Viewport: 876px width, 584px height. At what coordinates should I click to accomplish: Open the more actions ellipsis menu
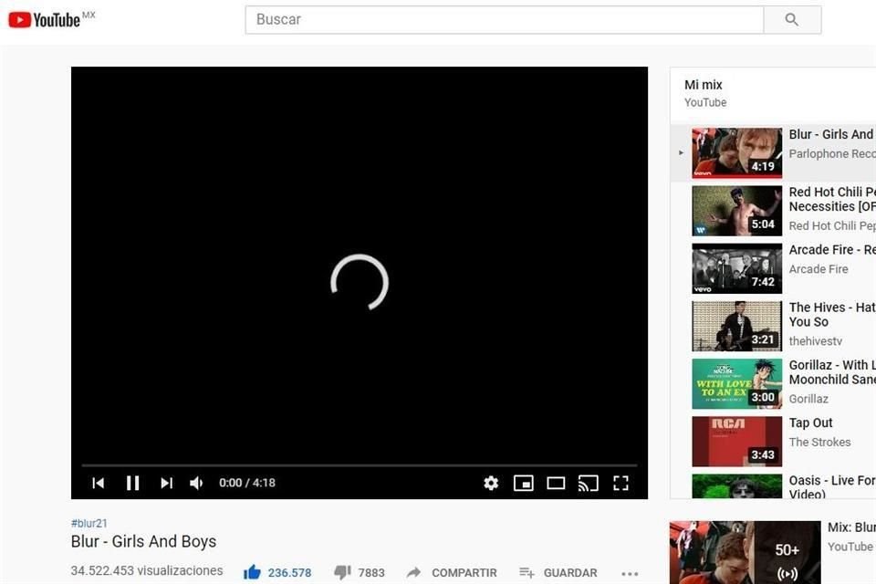630,573
